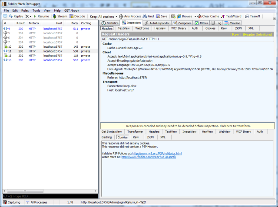
Task: Click the Remove X icon in toolbar
Action: click(x=27, y=16)
